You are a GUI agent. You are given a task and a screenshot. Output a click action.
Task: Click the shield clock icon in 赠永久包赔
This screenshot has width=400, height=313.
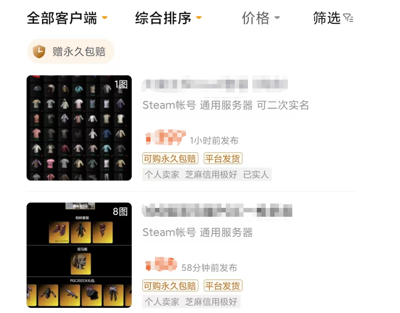click(39, 52)
